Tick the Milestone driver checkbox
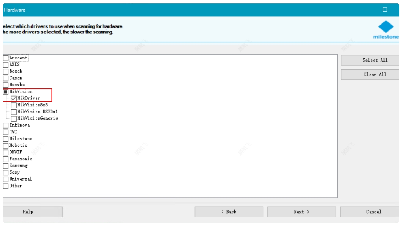The image size is (404, 228). [6, 139]
